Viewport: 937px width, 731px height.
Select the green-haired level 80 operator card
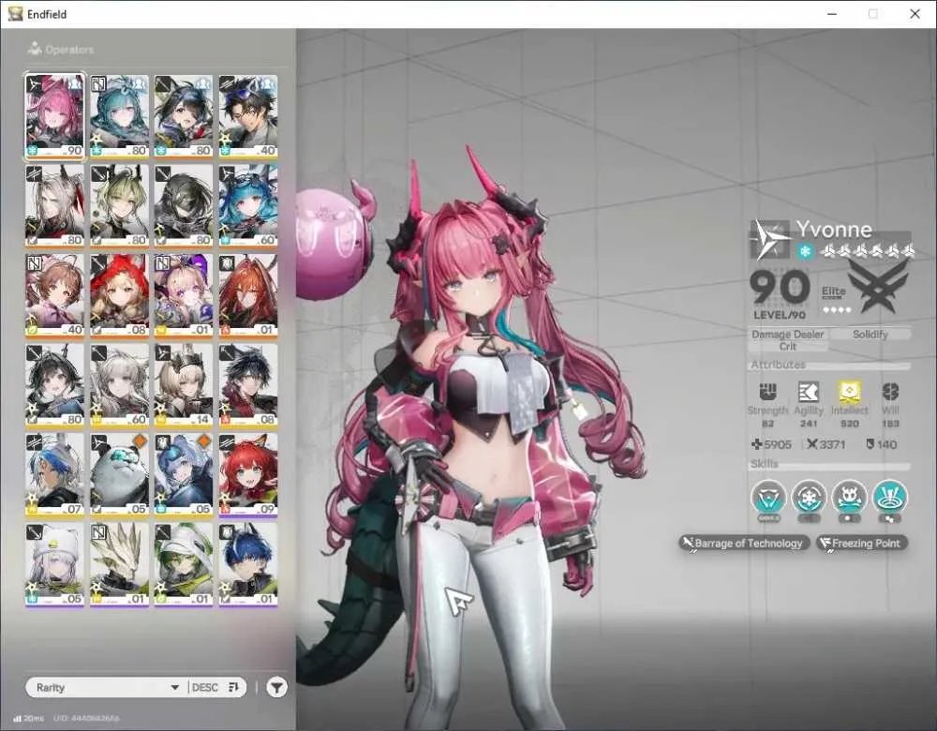point(119,206)
